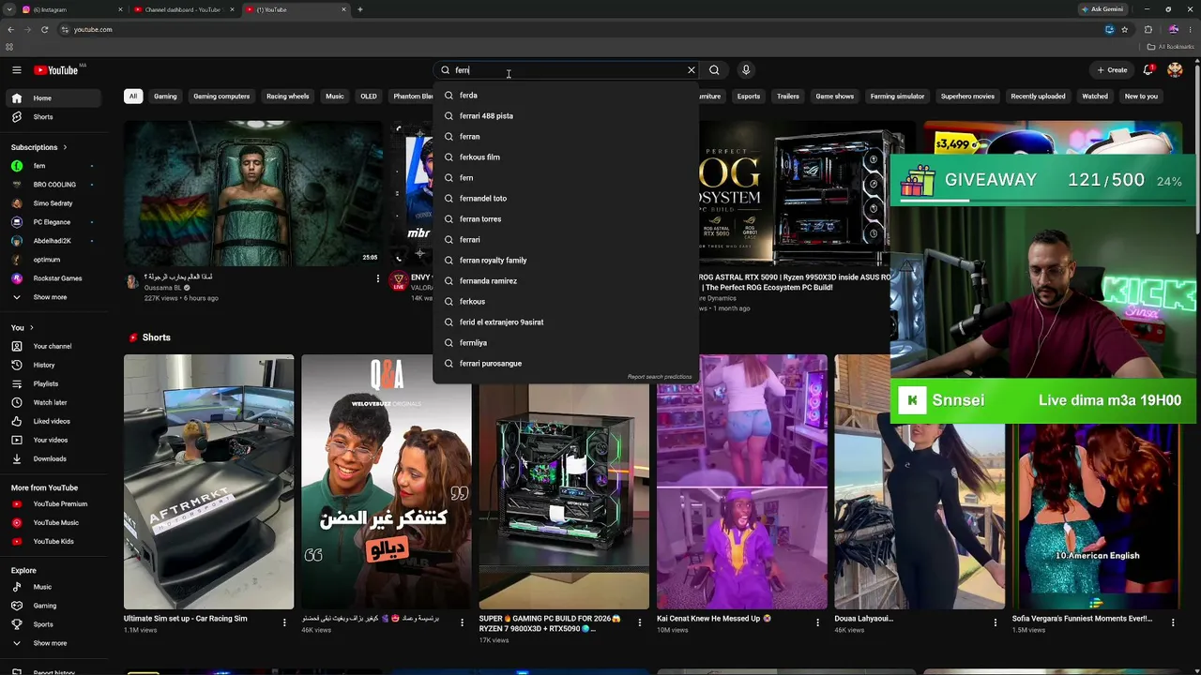Open options for Ultimate Sim set up short
The height and width of the screenshot is (675, 1201).
pyautogui.click(x=284, y=622)
